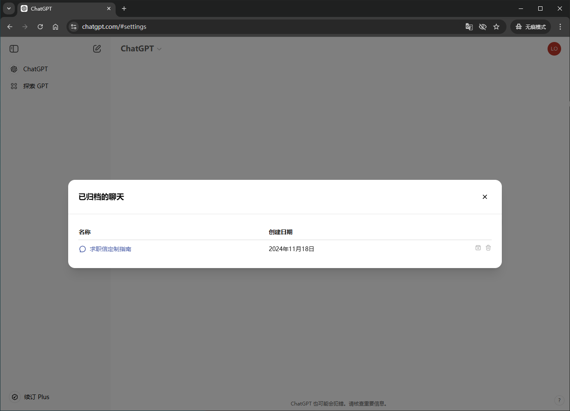Open the browser three-dot menu
570x411 pixels.
click(560, 27)
